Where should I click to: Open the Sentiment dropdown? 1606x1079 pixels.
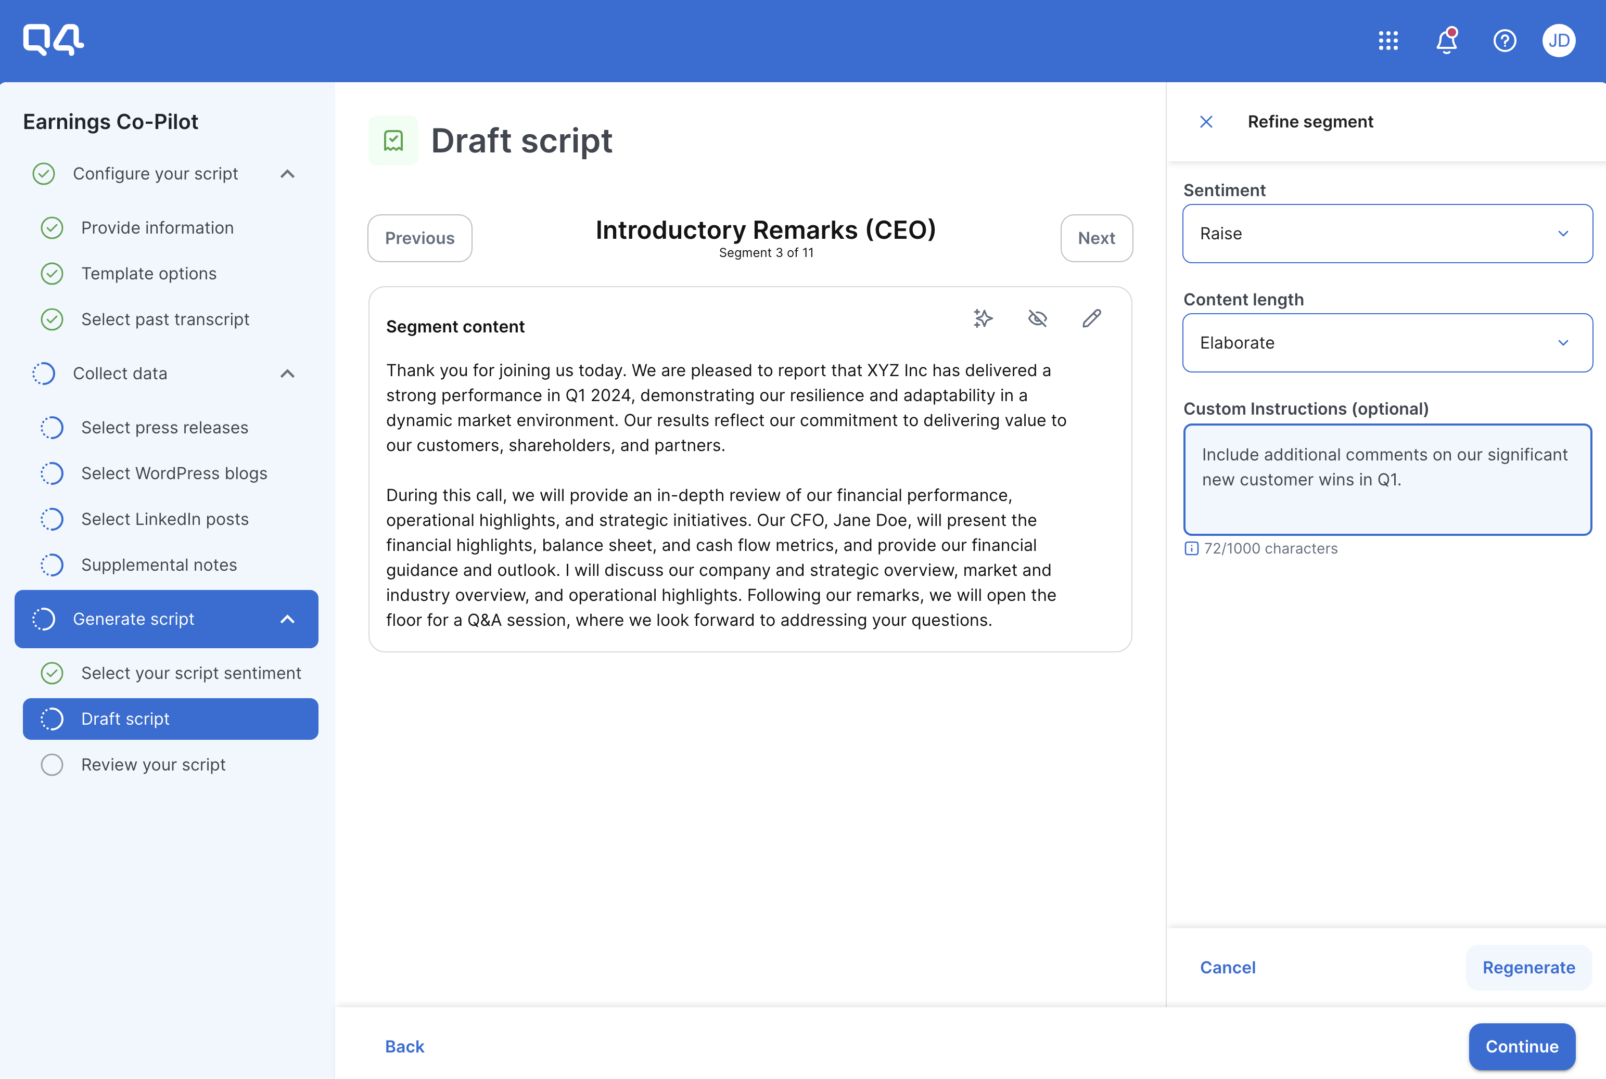(x=1387, y=233)
